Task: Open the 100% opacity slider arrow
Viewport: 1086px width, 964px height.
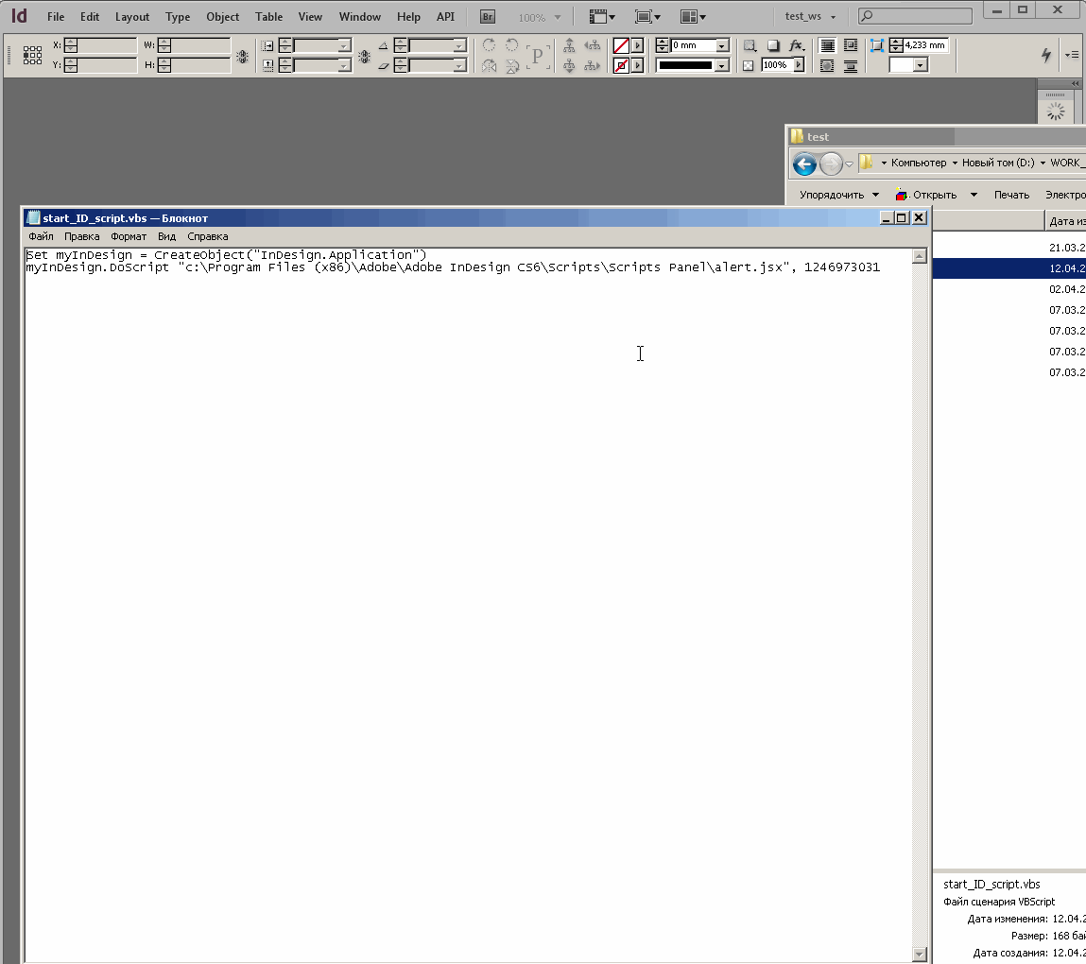Action: [799, 65]
